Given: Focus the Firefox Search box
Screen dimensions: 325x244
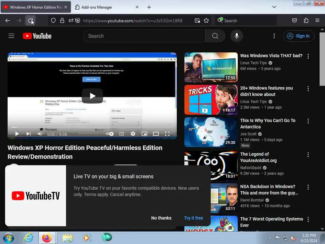Looking at the screenshot, I should tap(246, 21).
